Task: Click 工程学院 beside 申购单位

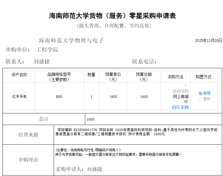Action: click(x=47, y=50)
